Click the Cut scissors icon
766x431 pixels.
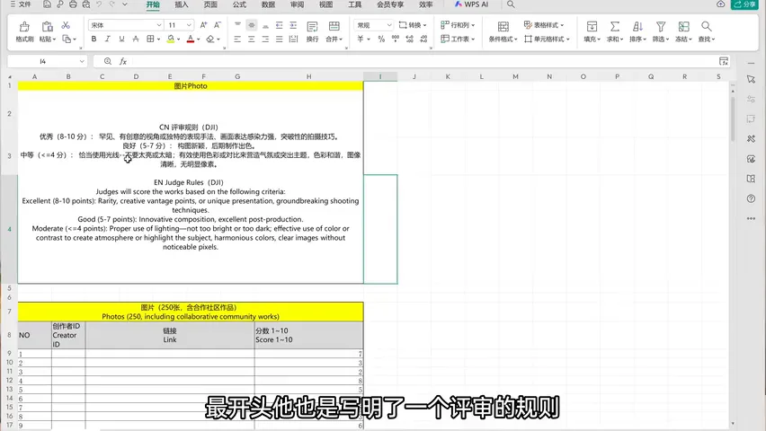(x=66, y=25)
